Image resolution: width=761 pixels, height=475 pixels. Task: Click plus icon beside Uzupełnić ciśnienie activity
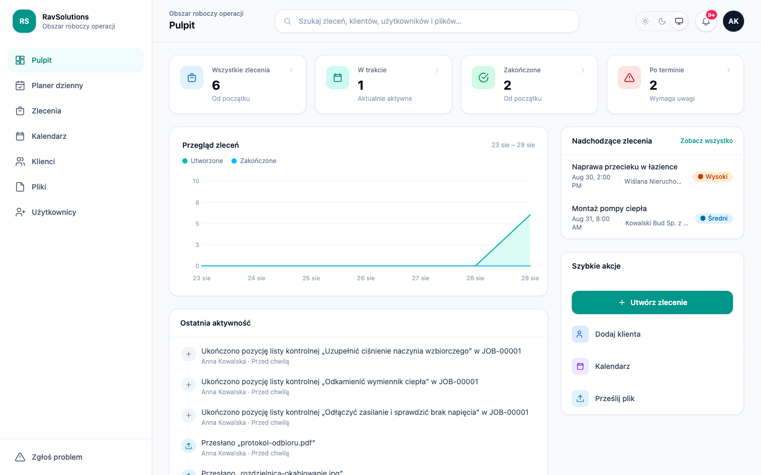click(189, 354)
